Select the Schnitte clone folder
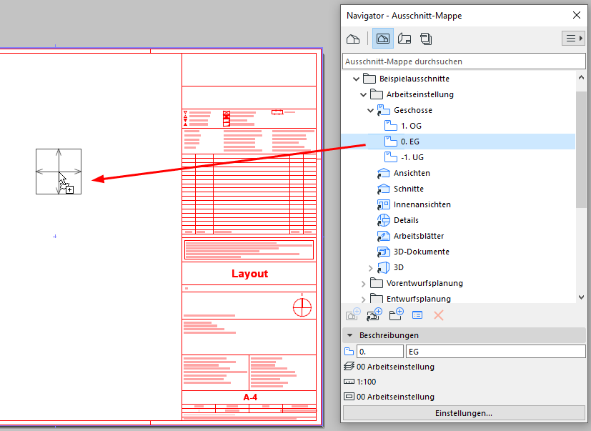The image size is (591, 431). tap(409, 189)
